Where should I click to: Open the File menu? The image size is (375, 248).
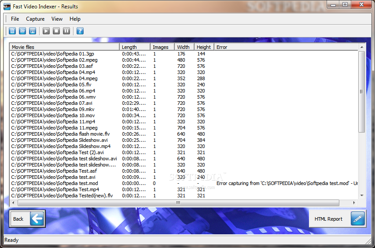pos(15,19)
